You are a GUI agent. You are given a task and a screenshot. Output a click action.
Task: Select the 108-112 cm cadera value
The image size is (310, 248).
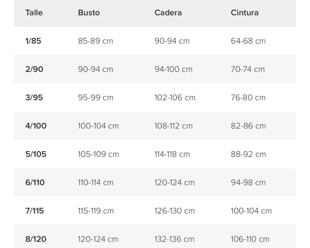(x=173, y=126)
